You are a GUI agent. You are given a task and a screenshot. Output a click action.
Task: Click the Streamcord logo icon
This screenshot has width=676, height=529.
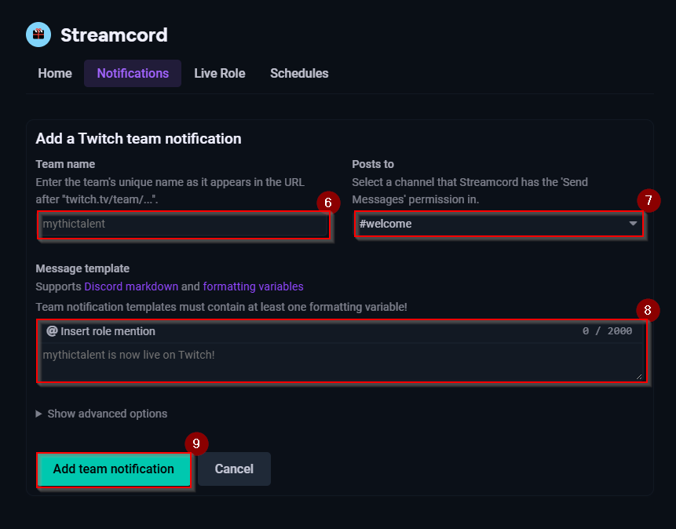coord(38,35)
